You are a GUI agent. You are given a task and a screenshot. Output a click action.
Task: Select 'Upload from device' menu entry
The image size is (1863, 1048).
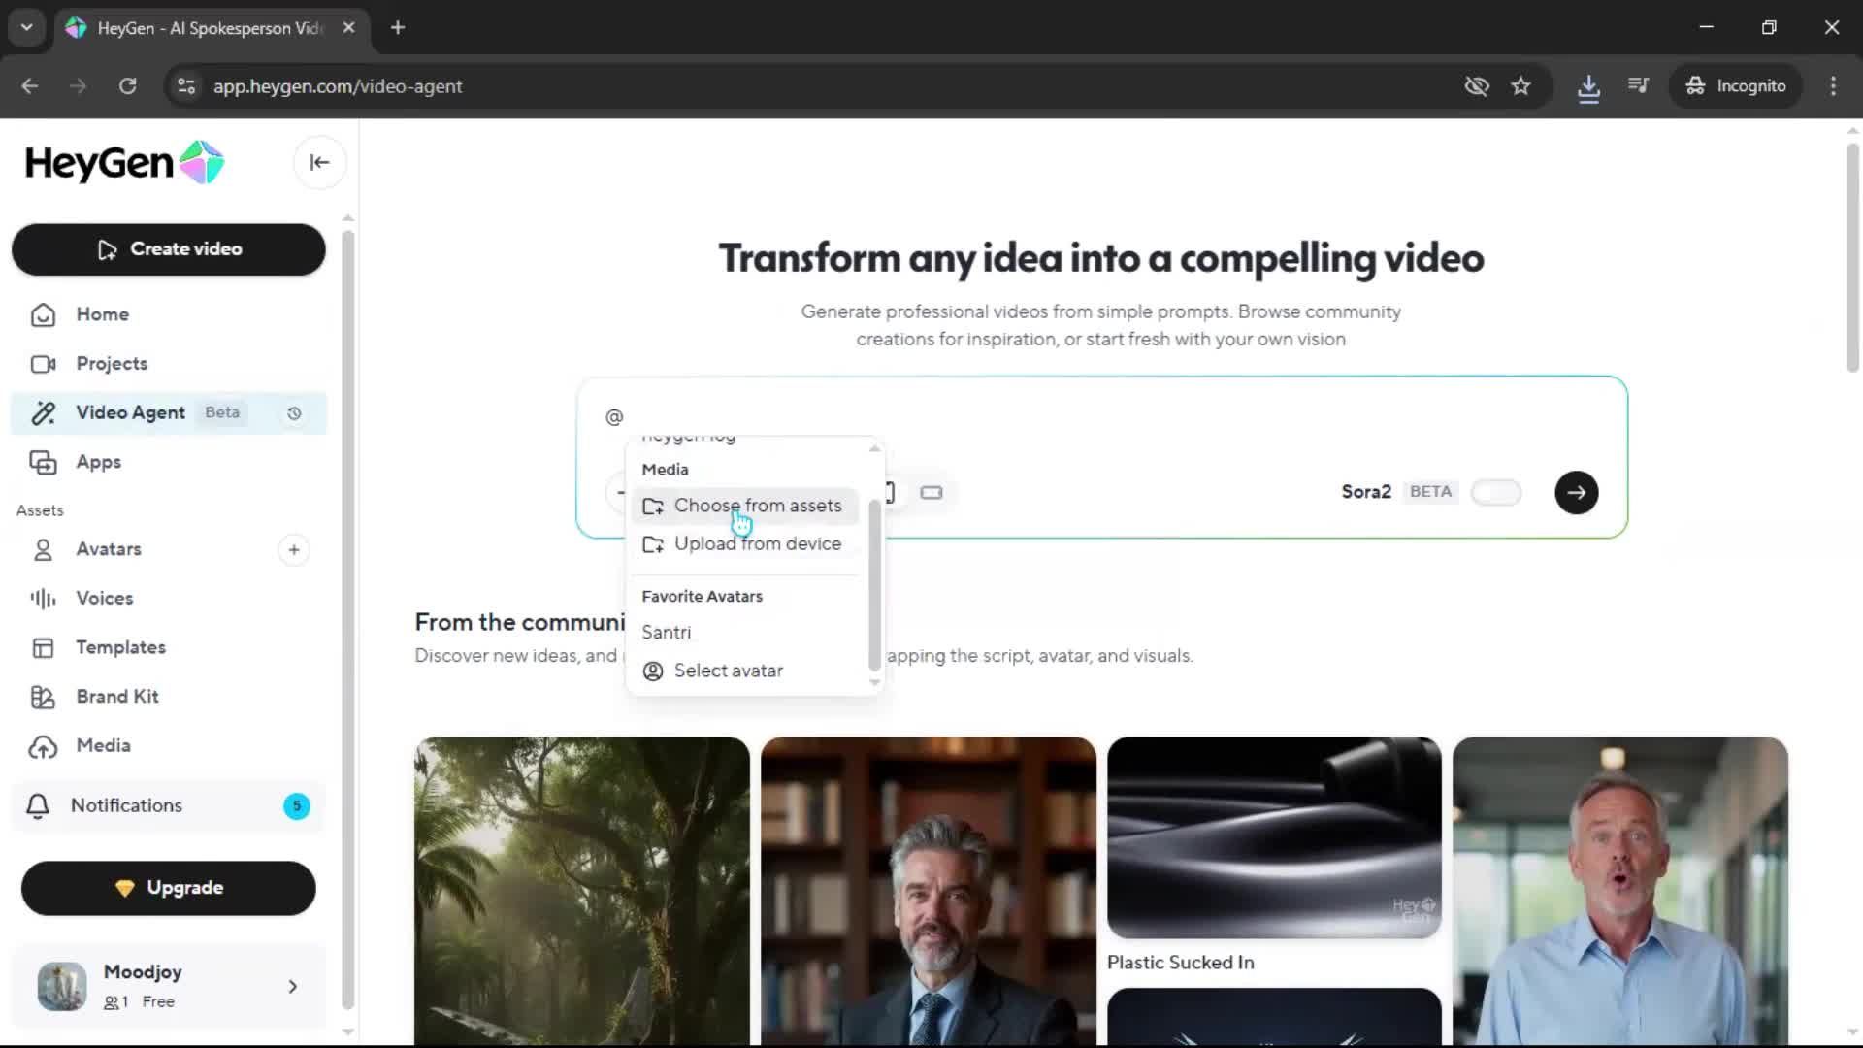point(757,543)
